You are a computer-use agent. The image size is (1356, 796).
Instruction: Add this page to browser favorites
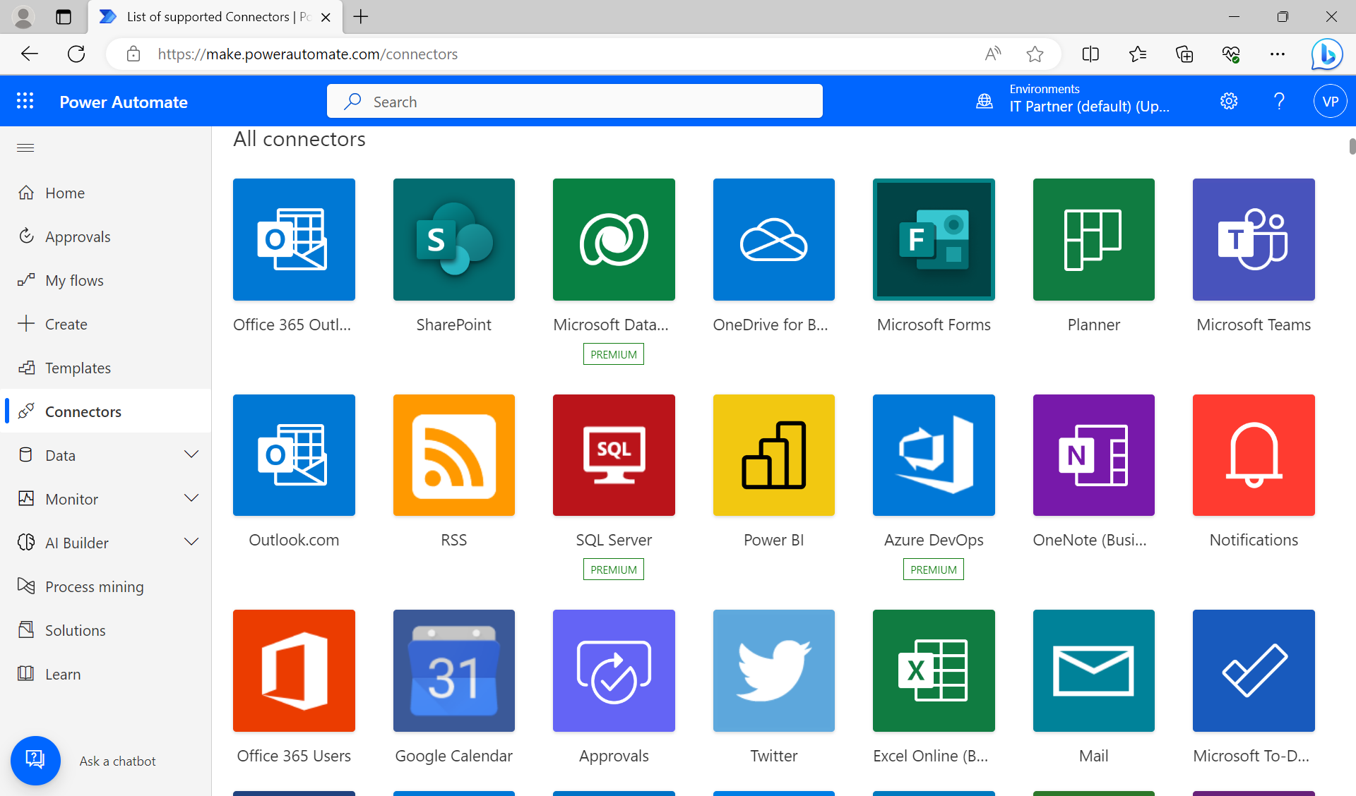point(1035,54)
